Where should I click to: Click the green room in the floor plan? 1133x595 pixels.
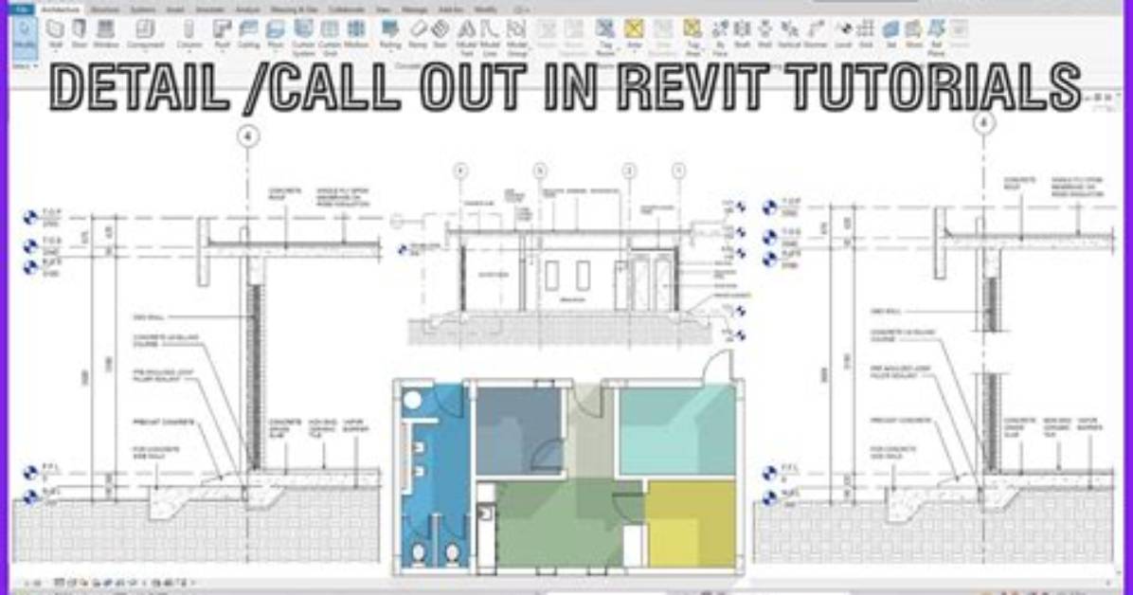click(x=560, y=524)
